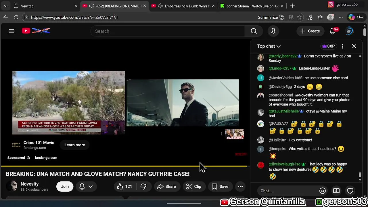Add page to favorites with star icon
This screenshot has width=368, height=207.
pyautogui.click(x=300, y=17)
